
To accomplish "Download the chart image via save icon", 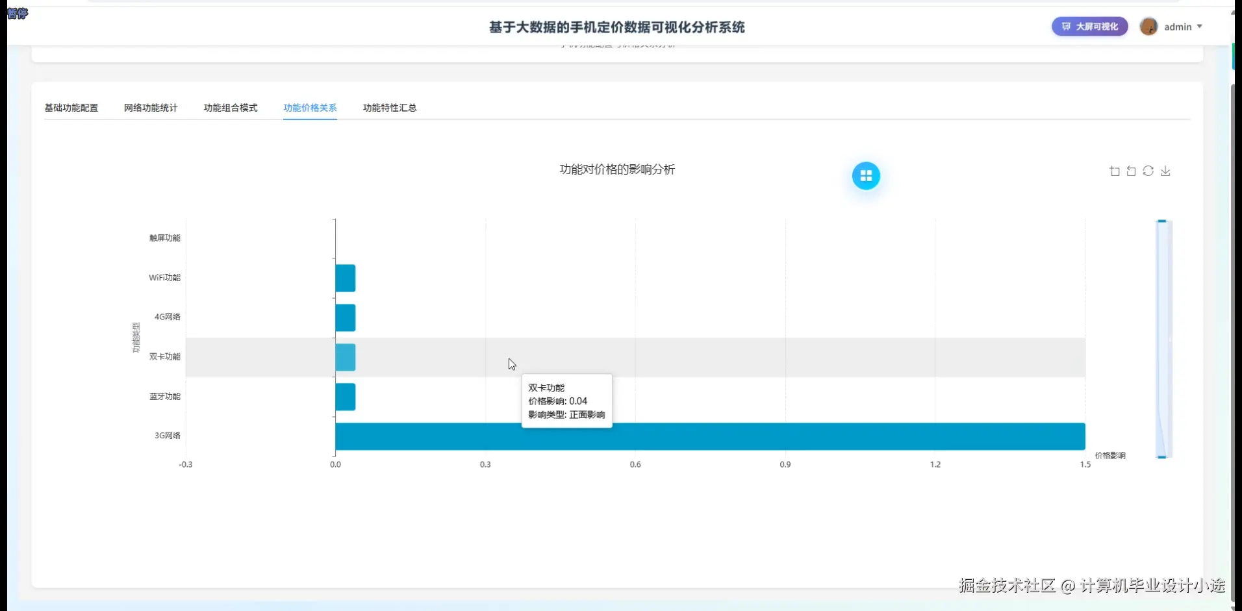I will coord(1166,171).
